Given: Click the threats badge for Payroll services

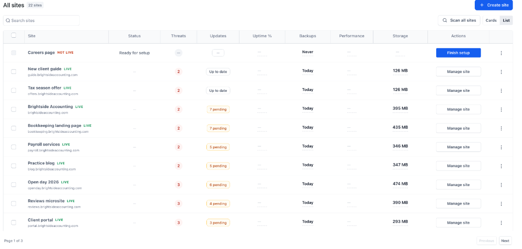Looking at the screenshot, I should point(178,147).
